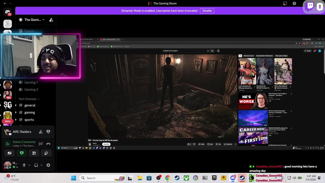Click YouTube search magnifier button
Image resolution: width=325 pixels, height=183 pixels.
pos(212,51)
